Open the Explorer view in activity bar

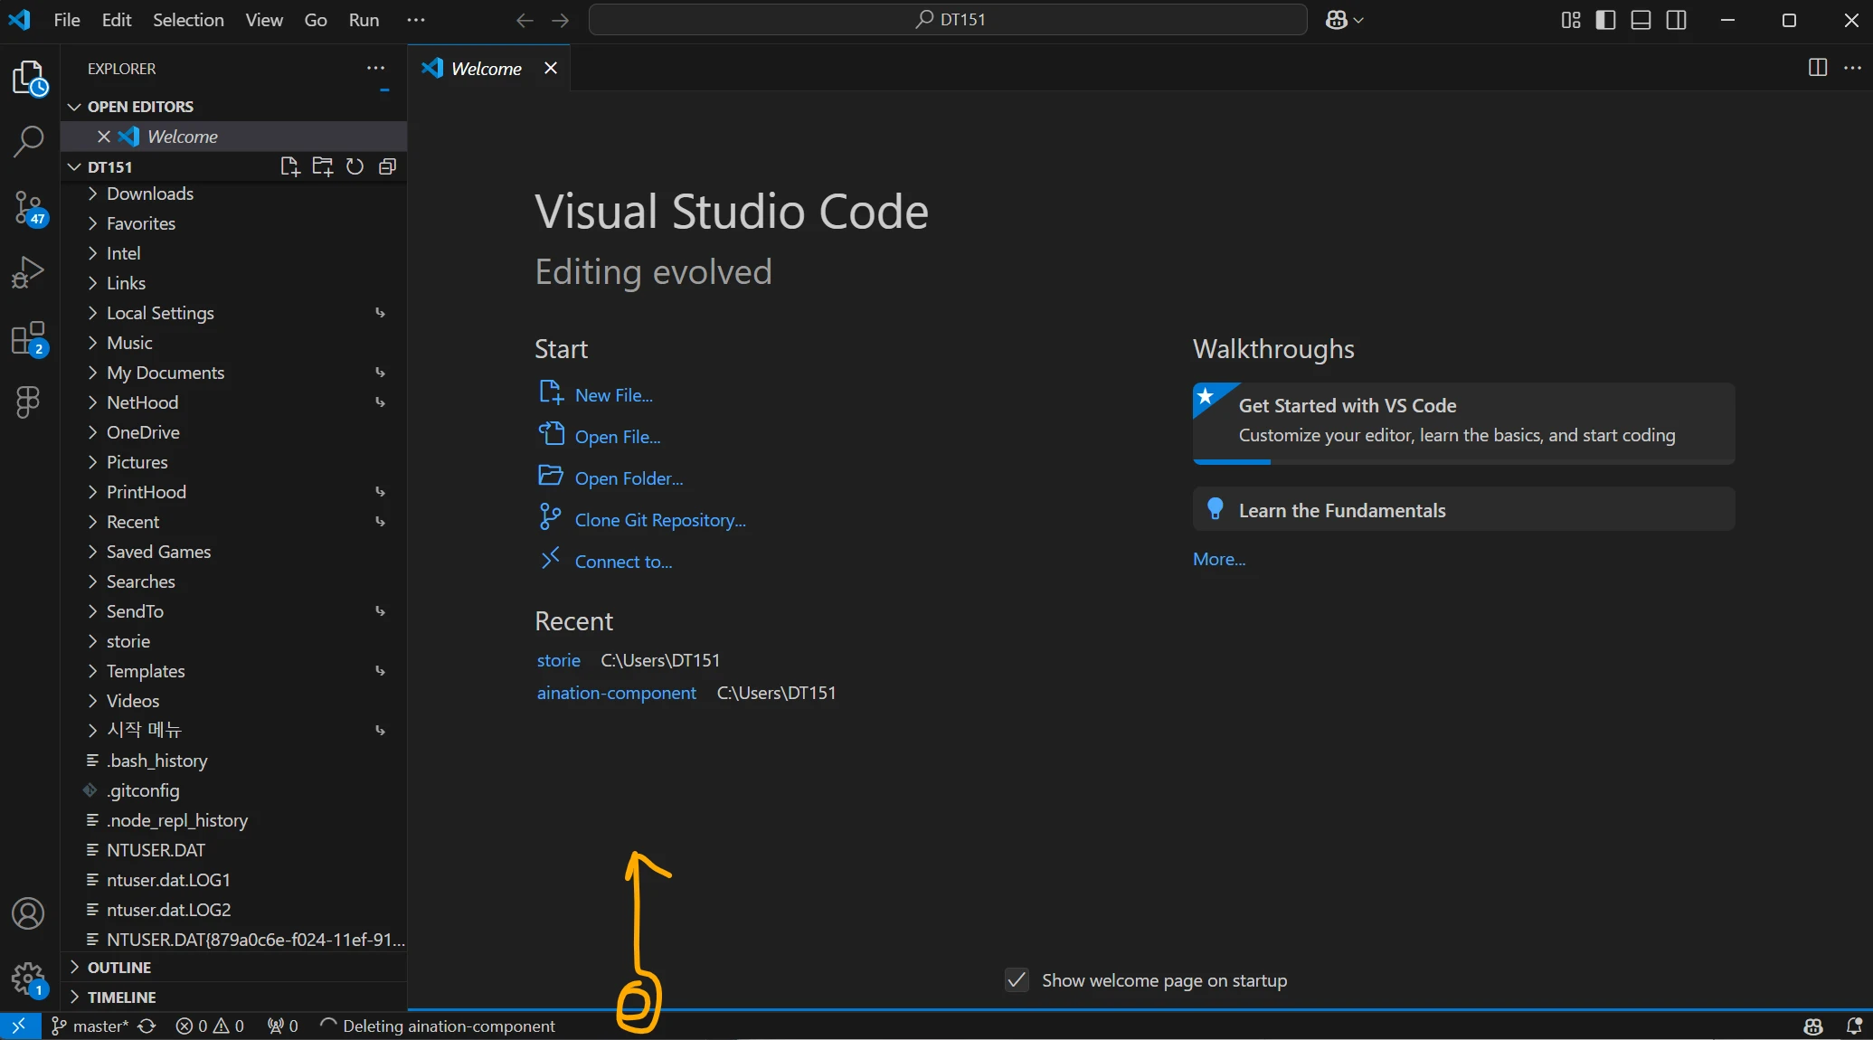[29, 79]
